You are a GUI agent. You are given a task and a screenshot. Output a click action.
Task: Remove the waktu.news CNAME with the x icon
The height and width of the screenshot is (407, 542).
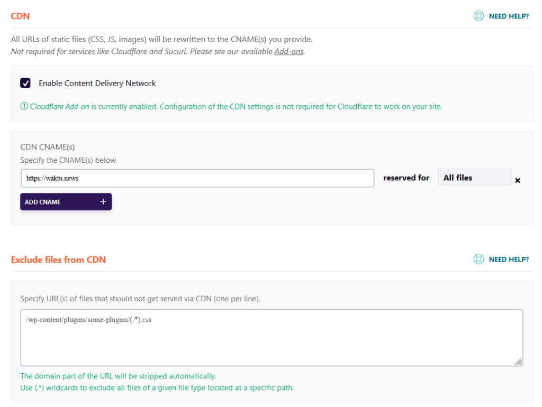pos(518,180)
